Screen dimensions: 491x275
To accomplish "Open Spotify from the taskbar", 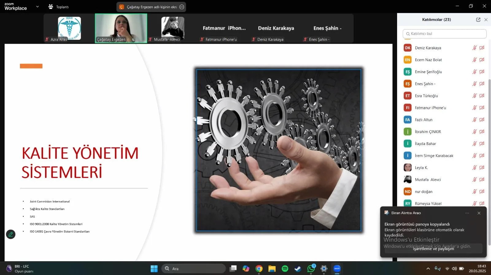I will [285, 269].
